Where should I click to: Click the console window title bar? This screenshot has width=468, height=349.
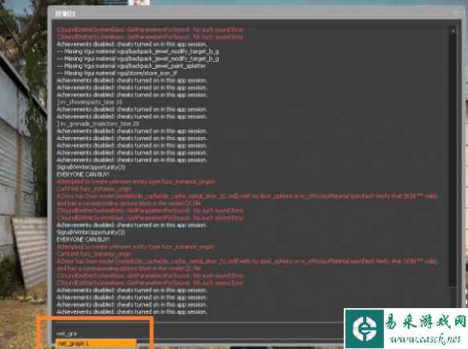coord(254,14)
